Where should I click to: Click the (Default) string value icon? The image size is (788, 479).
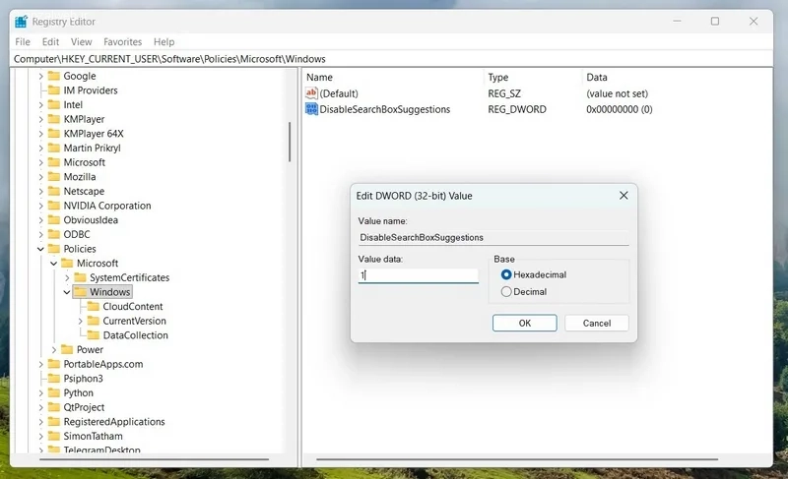(x=311, y=93)
